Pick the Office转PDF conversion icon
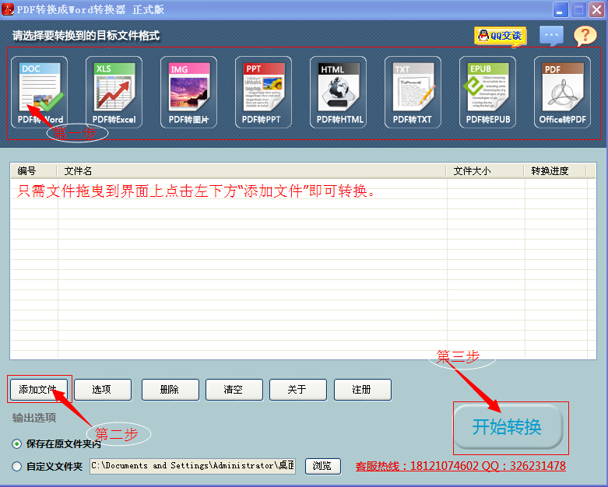The height and width of the screenshot is (487, 608). click(x=562, y=93)
